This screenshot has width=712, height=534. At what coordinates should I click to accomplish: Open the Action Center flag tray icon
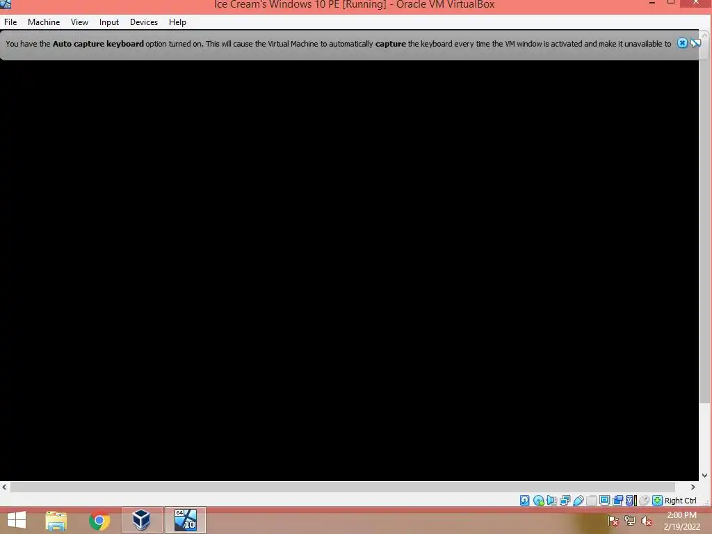pos(613,521)
